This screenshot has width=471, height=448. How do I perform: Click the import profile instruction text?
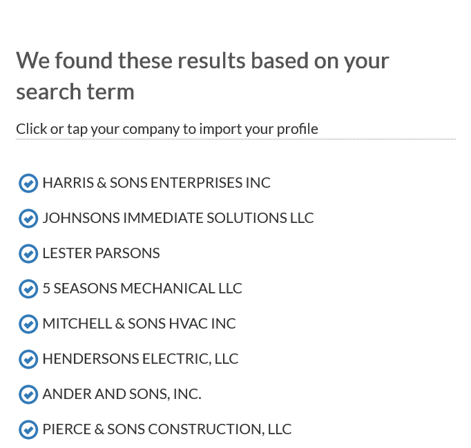coord(166,129)
